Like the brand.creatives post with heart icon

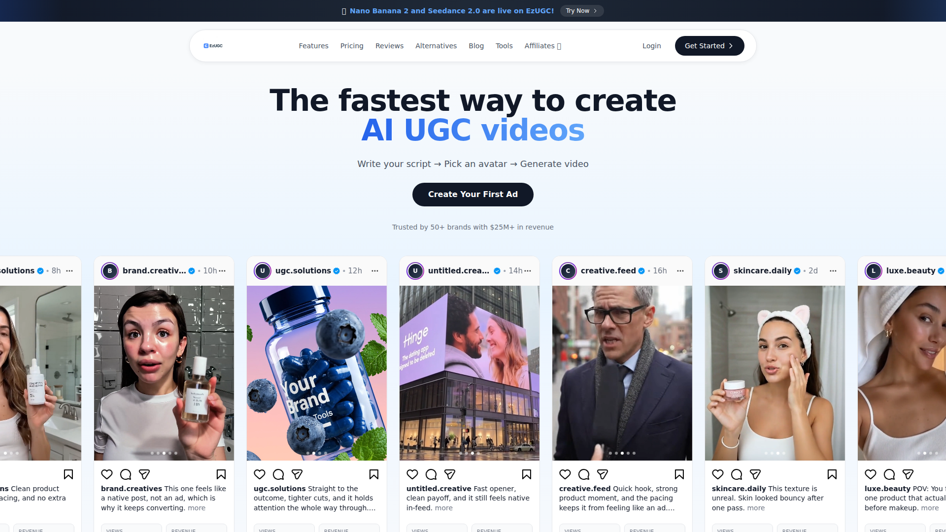coord(107,474)
